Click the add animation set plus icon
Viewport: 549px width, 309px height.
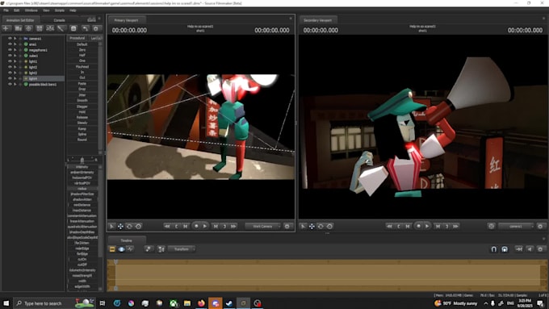(x=6, y=28)
